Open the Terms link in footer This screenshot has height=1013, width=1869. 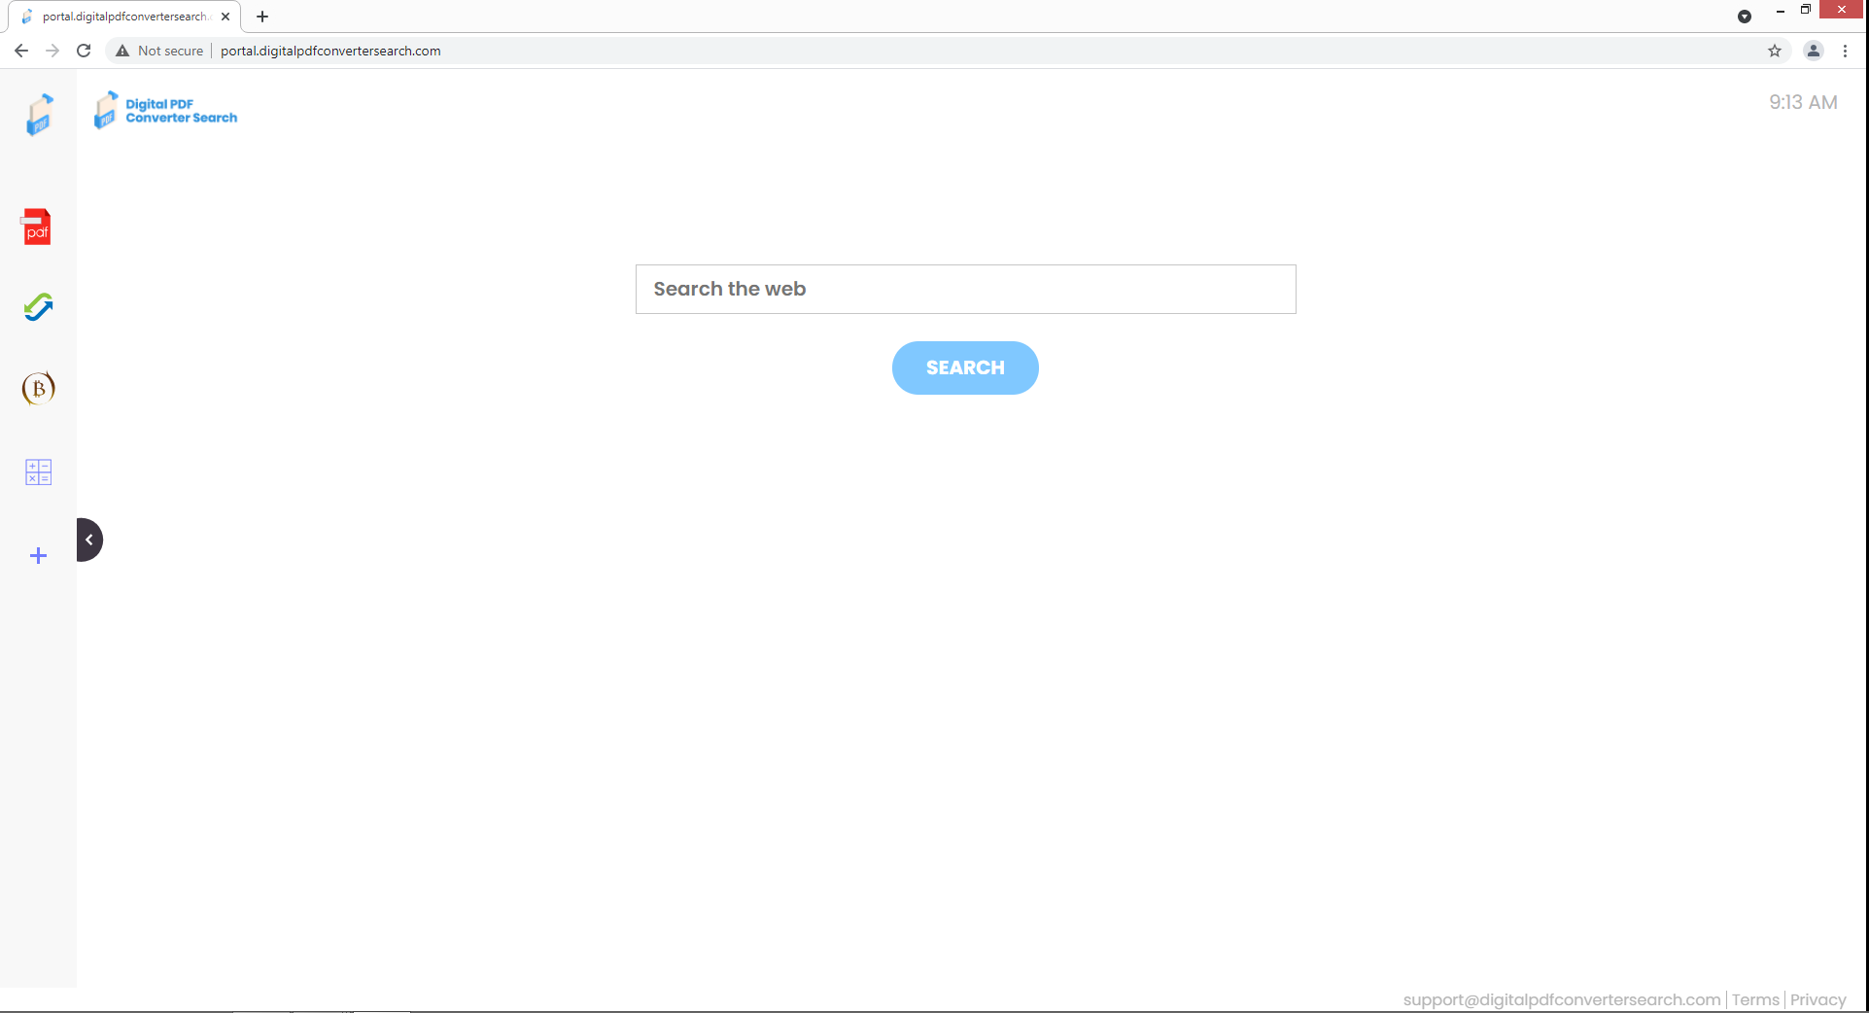click(x=1755, y=999)
